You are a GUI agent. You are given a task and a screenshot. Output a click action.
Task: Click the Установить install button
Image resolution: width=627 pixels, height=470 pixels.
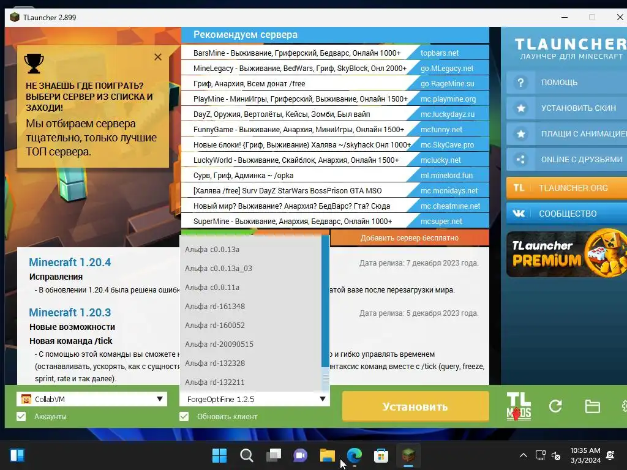[x=416, y=406]
